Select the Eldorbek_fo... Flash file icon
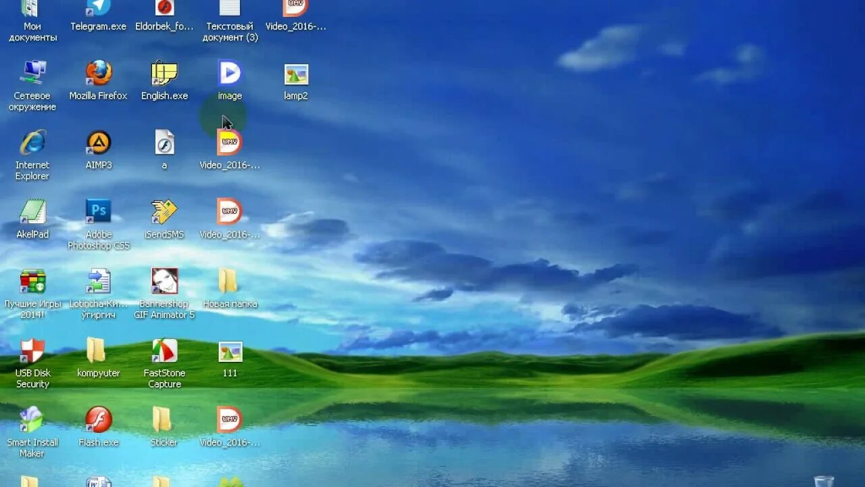Image resolution: width=865 pixels, height=487 pixels. pyautogui.click(x=165, y=16)
